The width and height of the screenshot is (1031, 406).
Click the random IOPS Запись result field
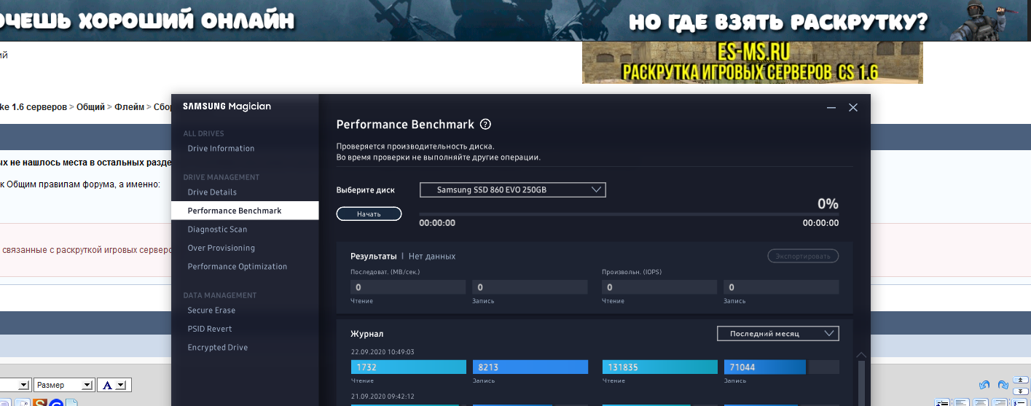tap(781, 287)
